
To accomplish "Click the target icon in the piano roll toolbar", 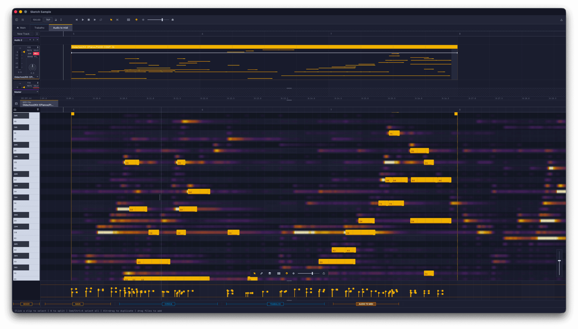I will tap(294, 274).
